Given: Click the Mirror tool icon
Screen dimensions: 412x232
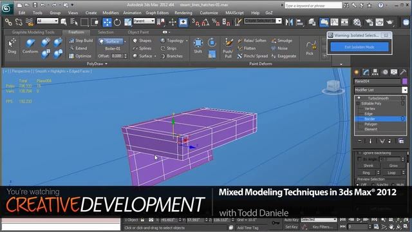Looking at the screenshot, I should [x=289, y=23].
